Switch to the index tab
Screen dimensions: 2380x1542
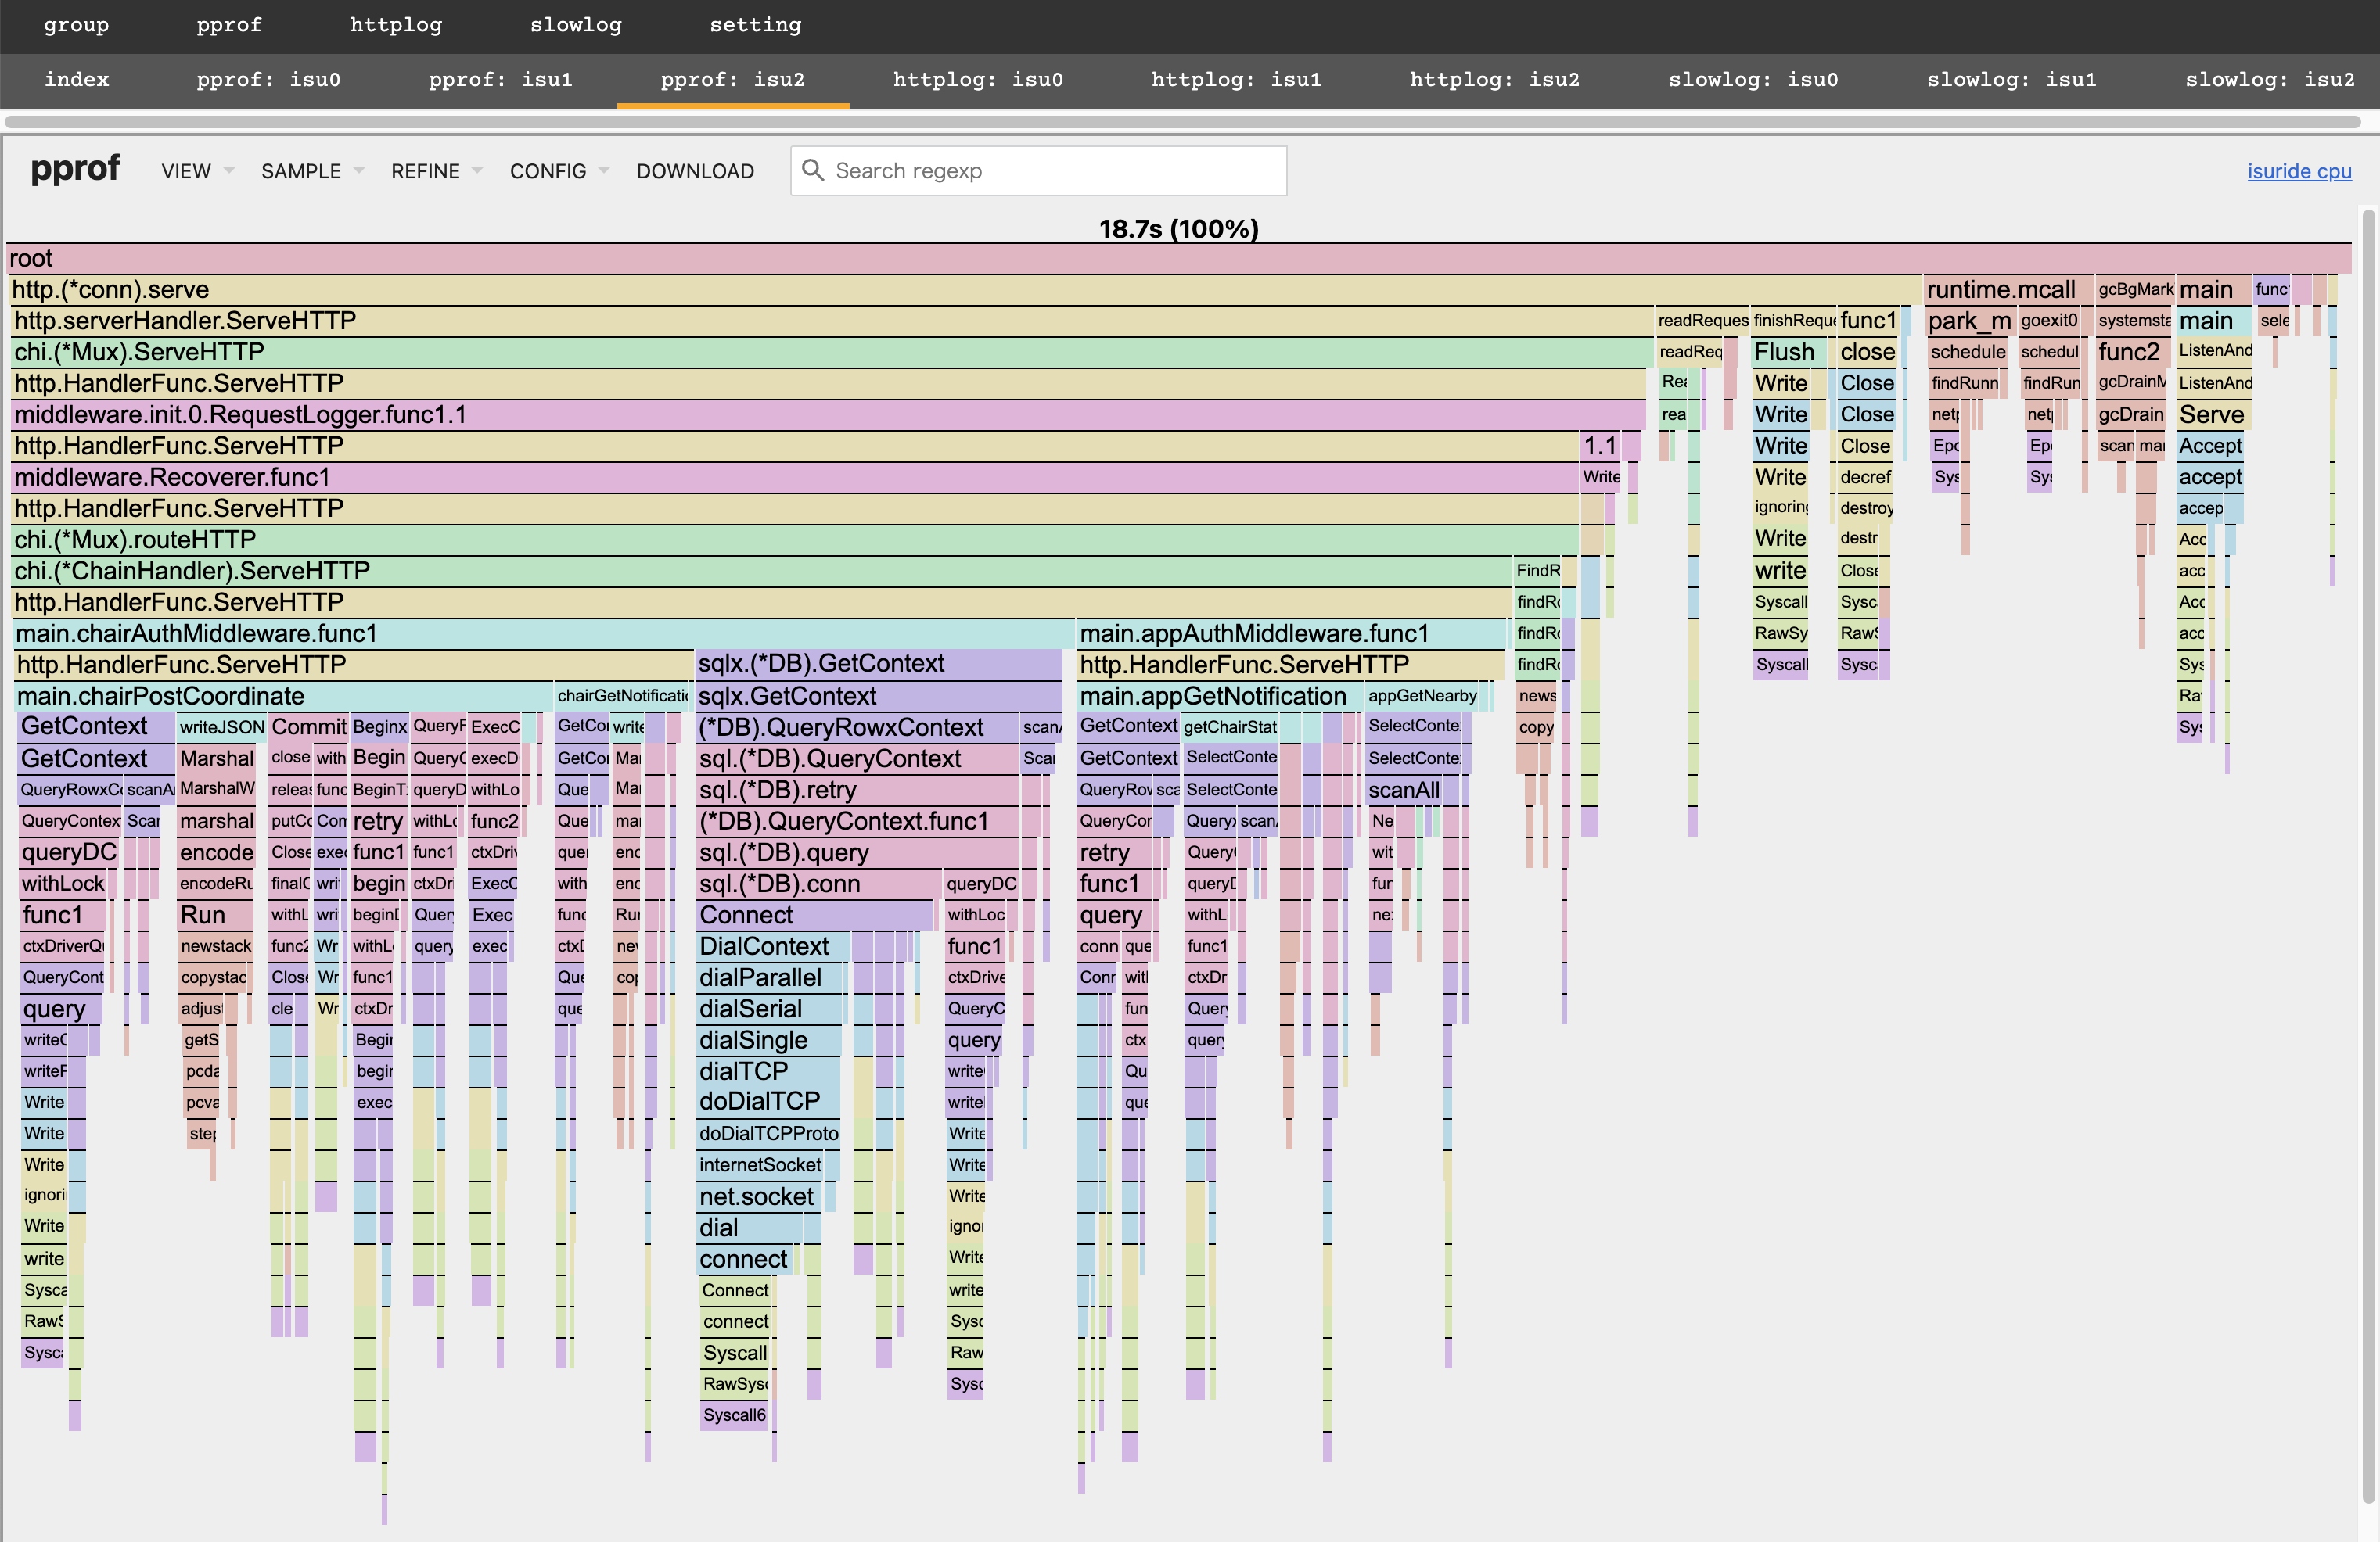pyautogui.click(x=77, y=80)
